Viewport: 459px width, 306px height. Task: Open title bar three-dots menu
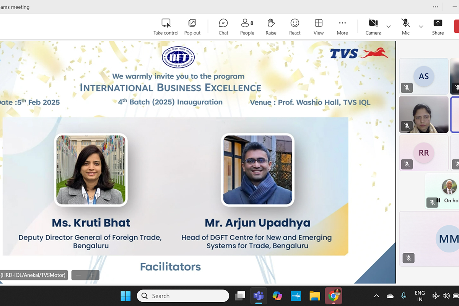436,7
